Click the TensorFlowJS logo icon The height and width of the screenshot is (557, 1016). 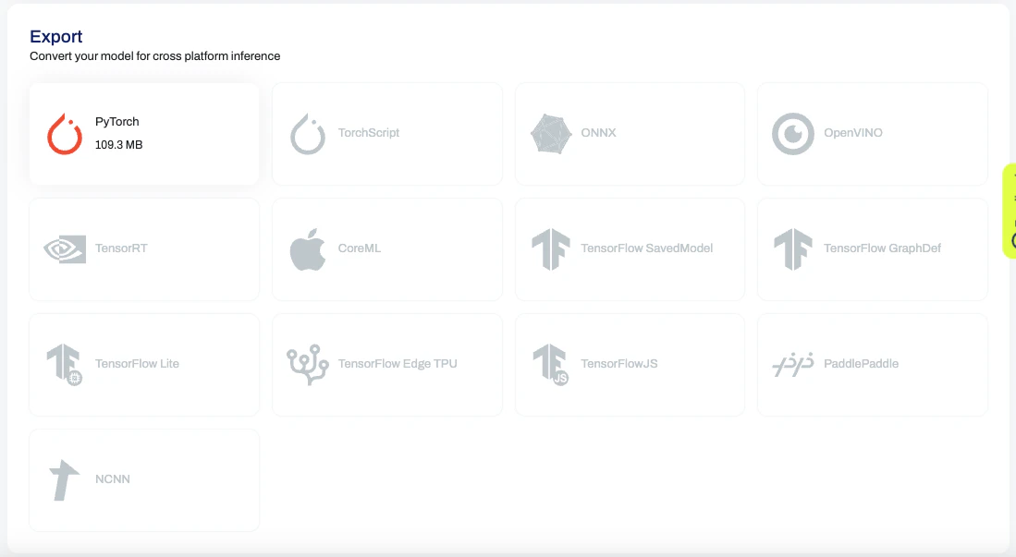[x=551, y=365]
